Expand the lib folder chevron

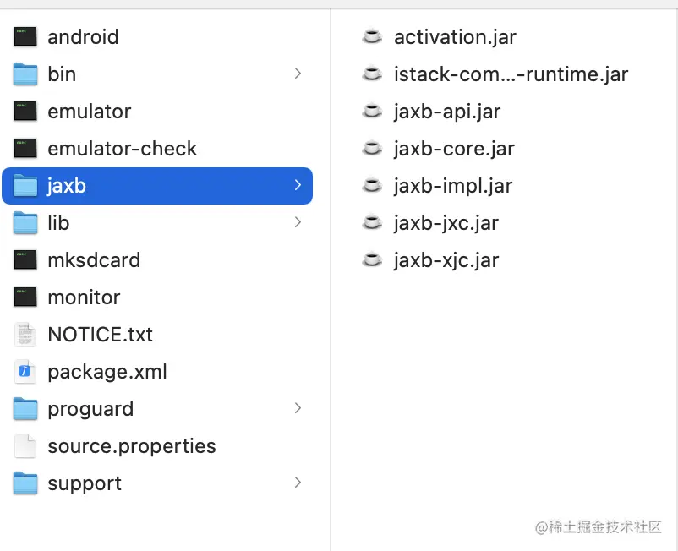[298, 223]
